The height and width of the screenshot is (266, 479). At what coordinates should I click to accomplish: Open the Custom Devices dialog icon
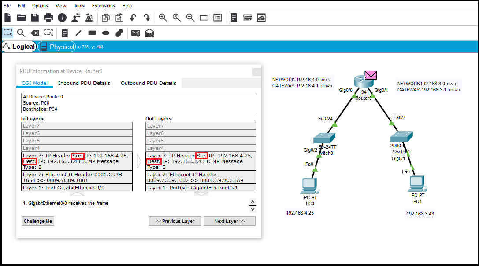(218, 18)
